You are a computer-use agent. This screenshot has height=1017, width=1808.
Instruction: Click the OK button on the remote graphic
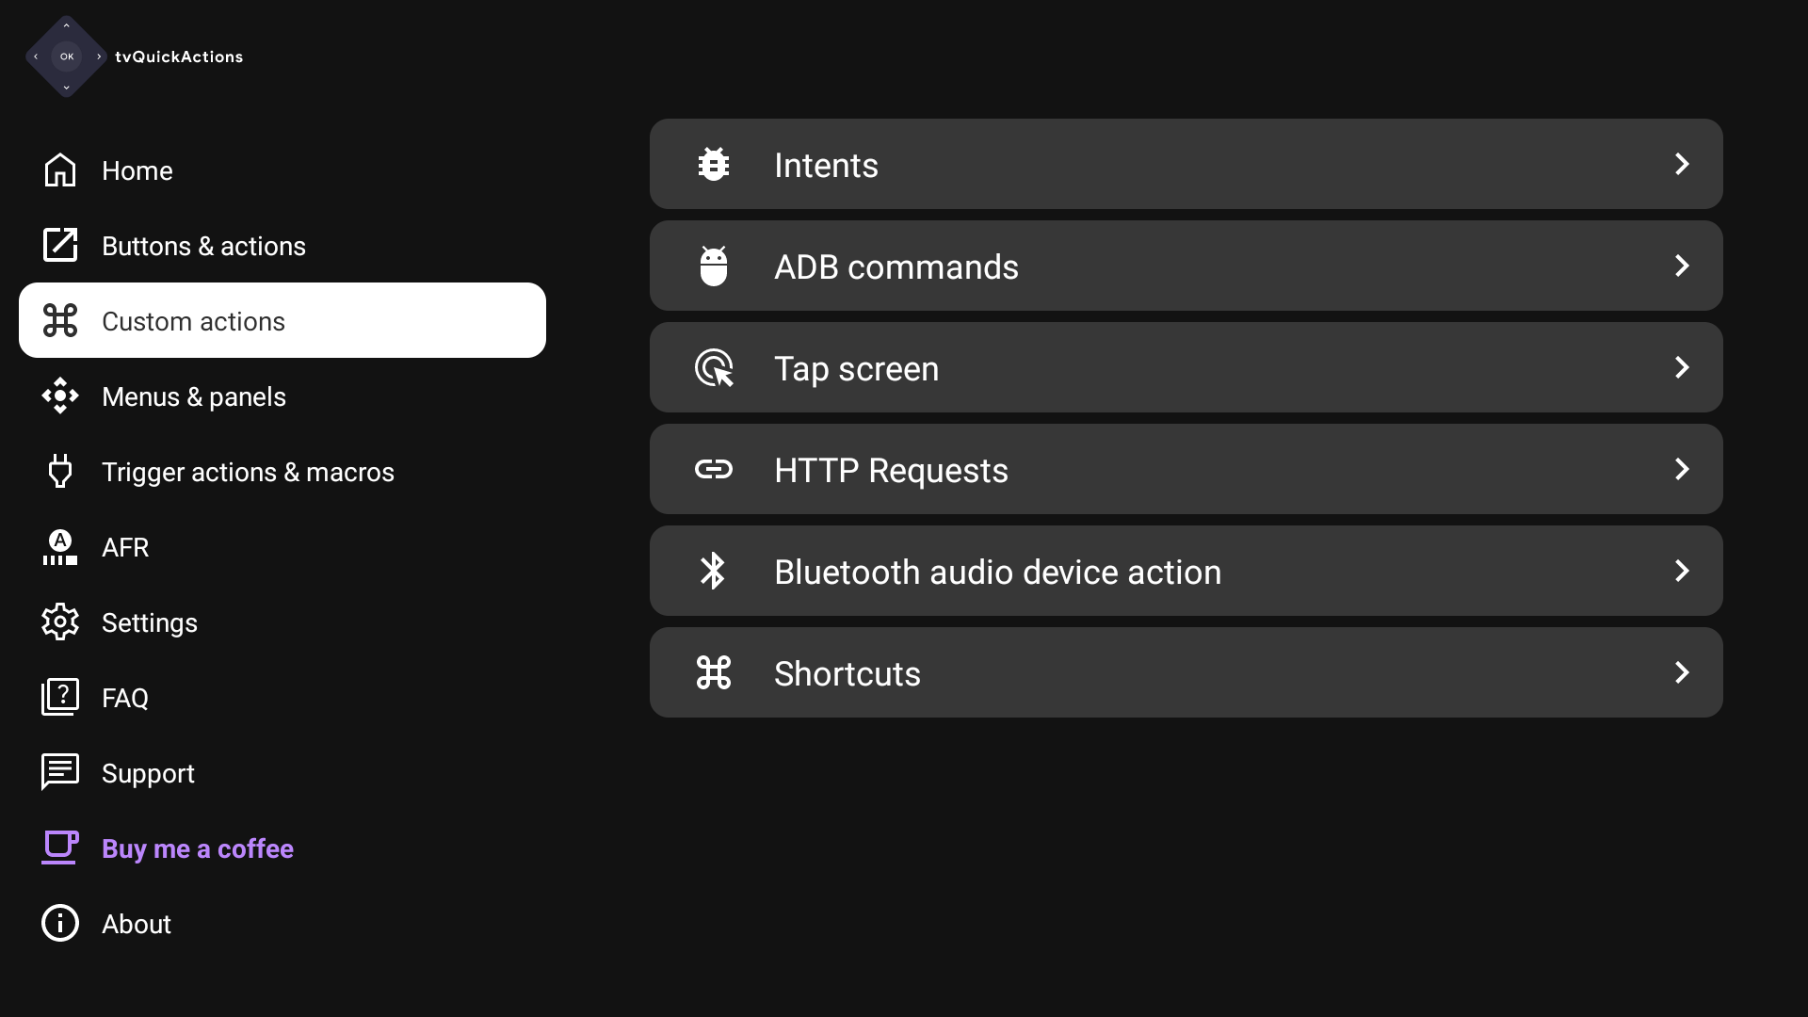[66, 56]
